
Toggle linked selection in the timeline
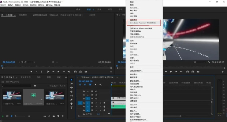click(90, 84)
